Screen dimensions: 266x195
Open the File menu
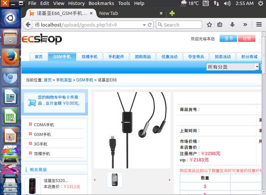[32, 3]
